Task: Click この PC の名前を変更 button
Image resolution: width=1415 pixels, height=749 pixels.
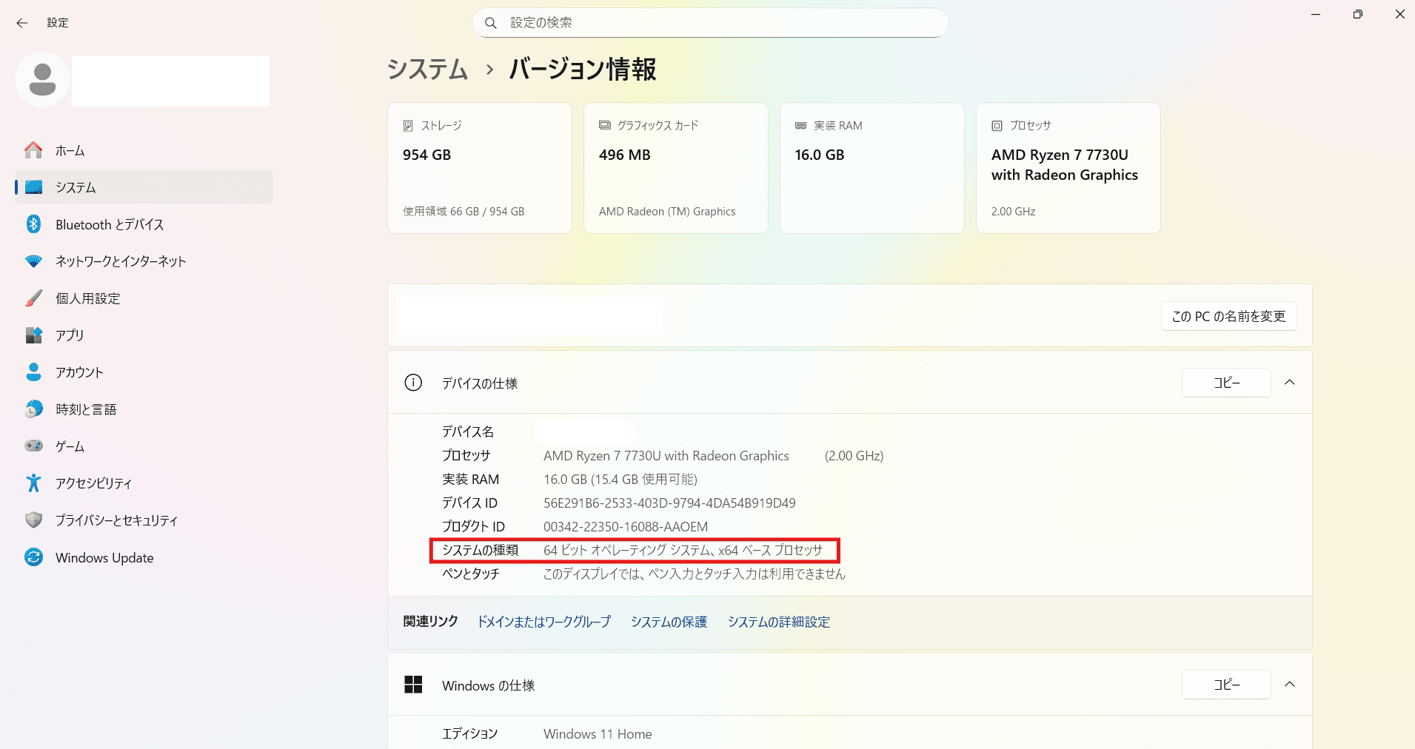Action: 1228,316
